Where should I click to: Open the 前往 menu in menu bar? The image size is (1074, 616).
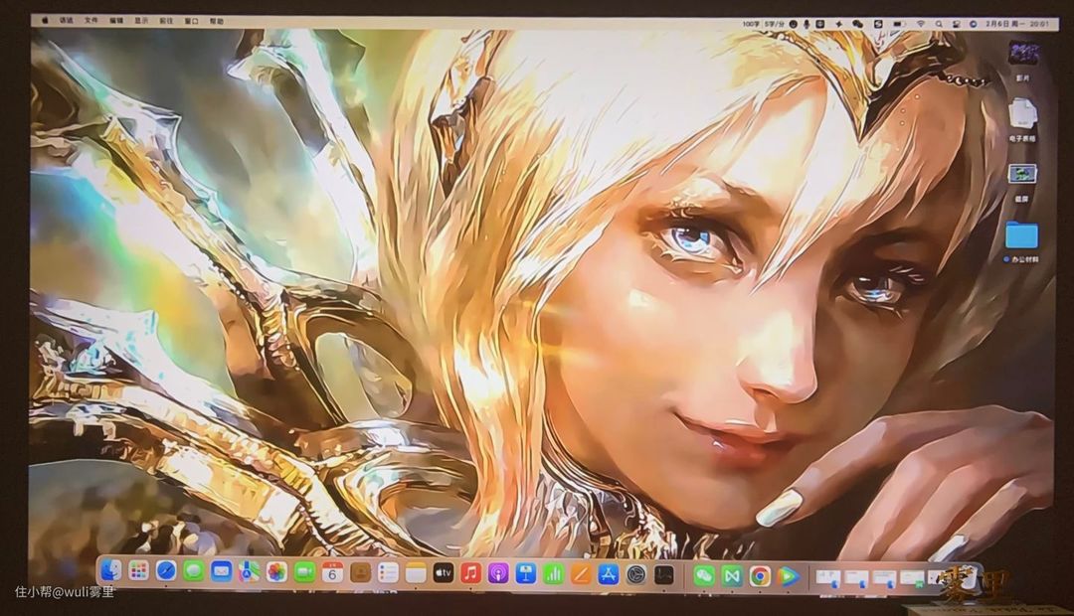point(166,20)
